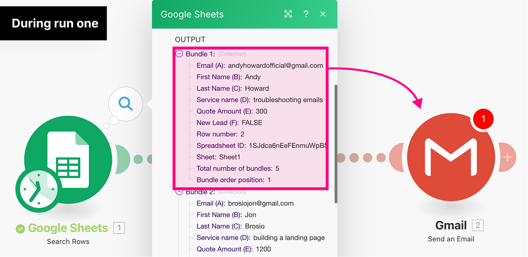The height and width of the screenshot is (257, 528).
Task: Select email brosiojon@gmail.com
Action: pos(261,203)
